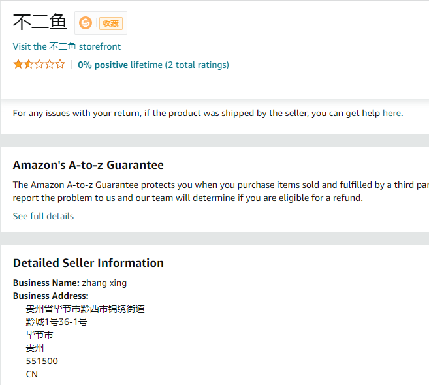The height and width of the screenshot is (385, 429).
Task: Click the orange S icon beside seller name
Action: (x=86, y=23)
